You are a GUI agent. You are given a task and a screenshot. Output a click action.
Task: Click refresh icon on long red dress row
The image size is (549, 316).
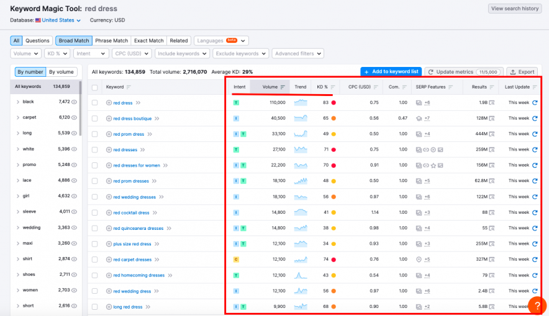pos(535,307)
